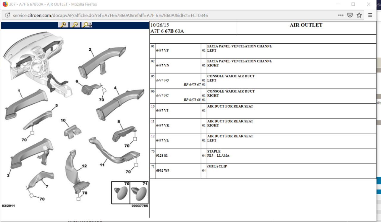The height and width of the screenshot is (222, 381).
Task: Click the magnifier with move arrows icon
Action: click(x=87, y=25)
